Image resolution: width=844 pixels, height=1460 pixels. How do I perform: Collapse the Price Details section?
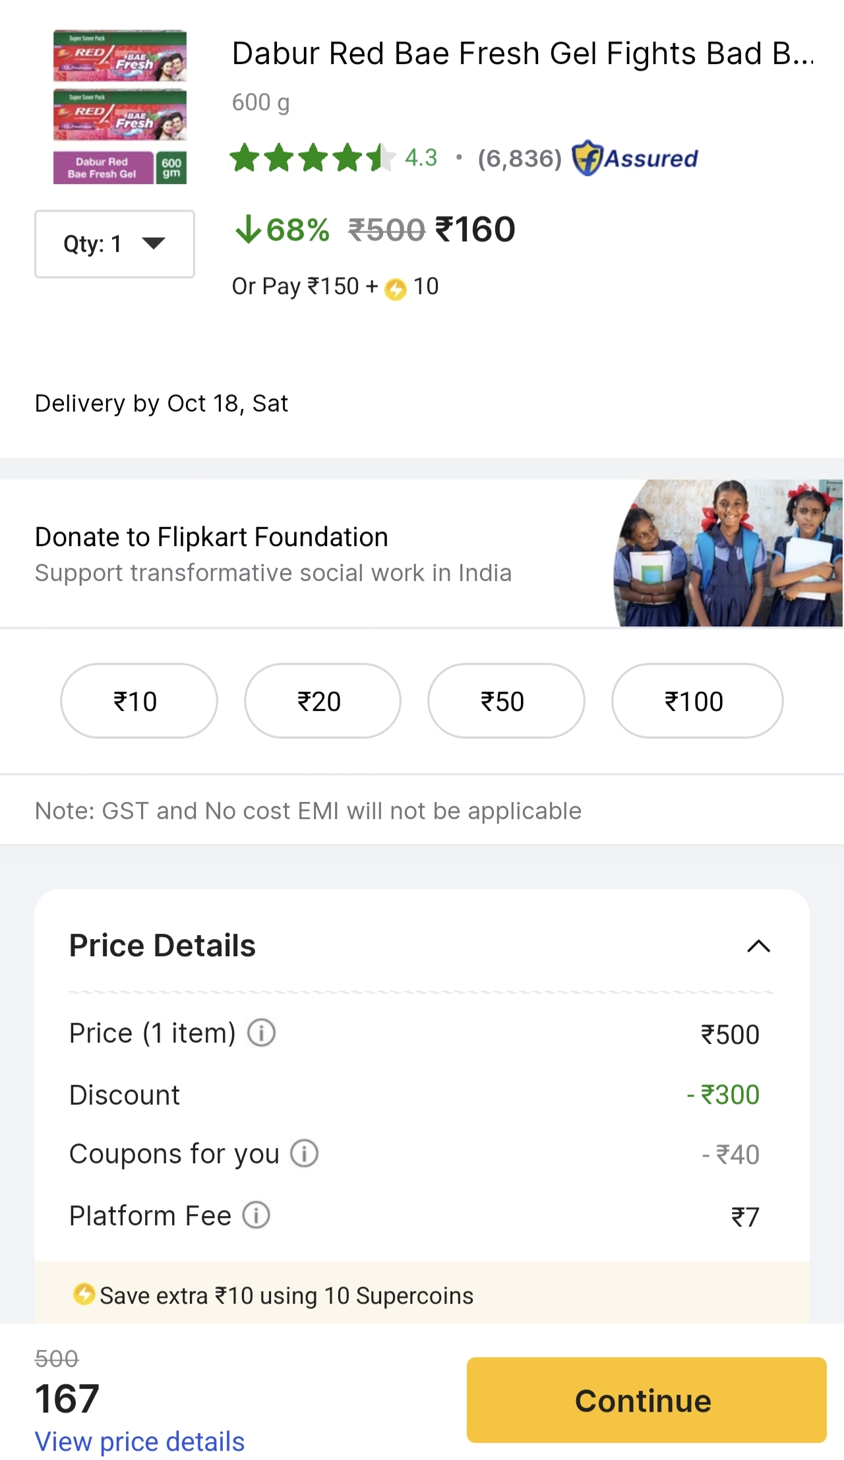tap(759, 946)
